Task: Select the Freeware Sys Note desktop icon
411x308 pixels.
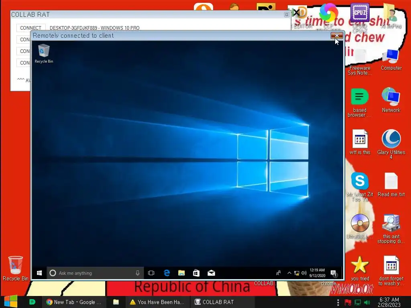Action: tap(360, 62)
